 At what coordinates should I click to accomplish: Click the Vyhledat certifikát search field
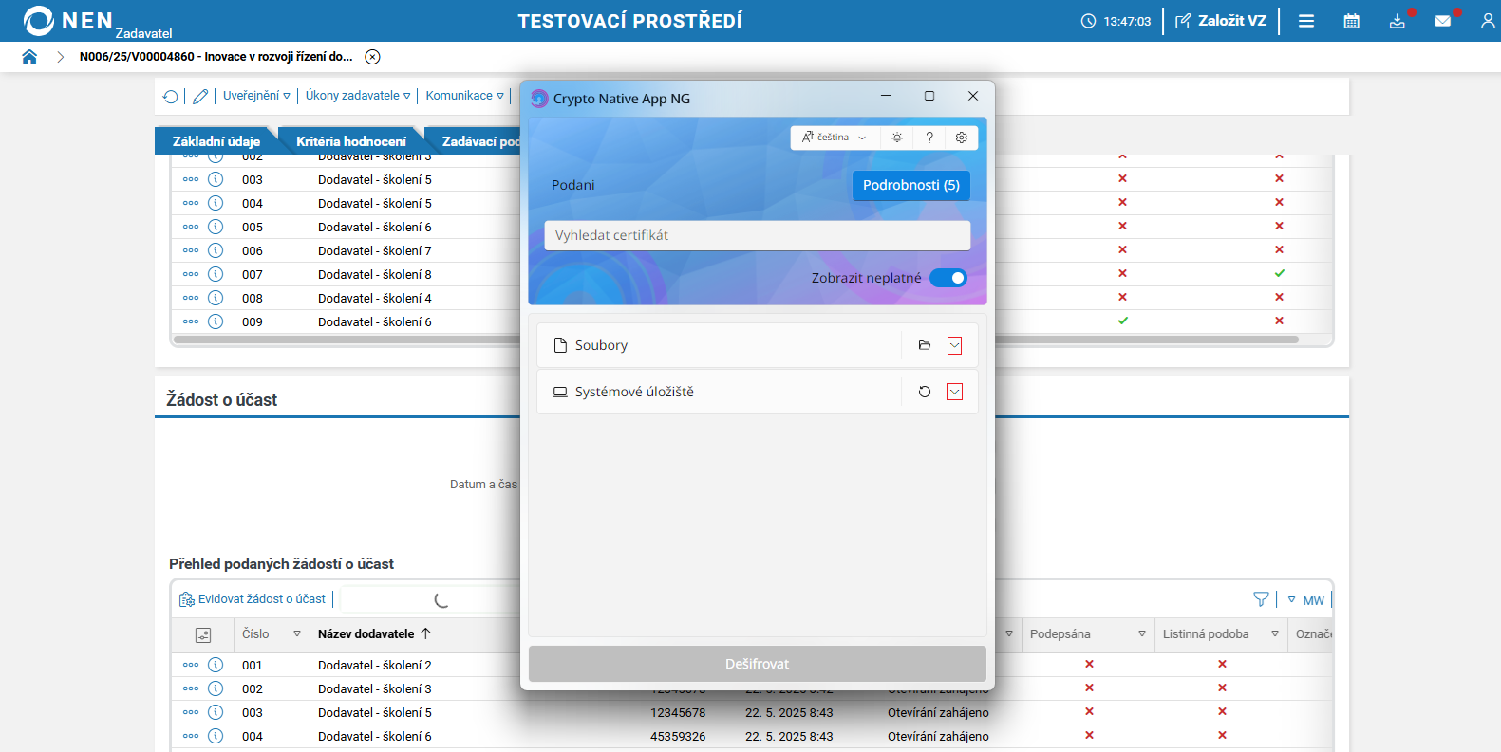coord(758,235)
